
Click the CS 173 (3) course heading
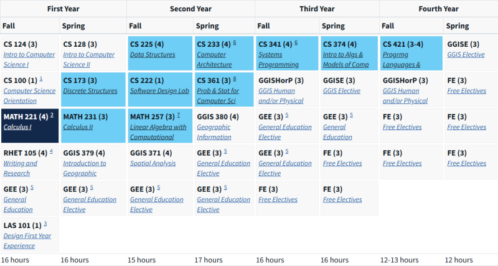click(x=80, y=80)
